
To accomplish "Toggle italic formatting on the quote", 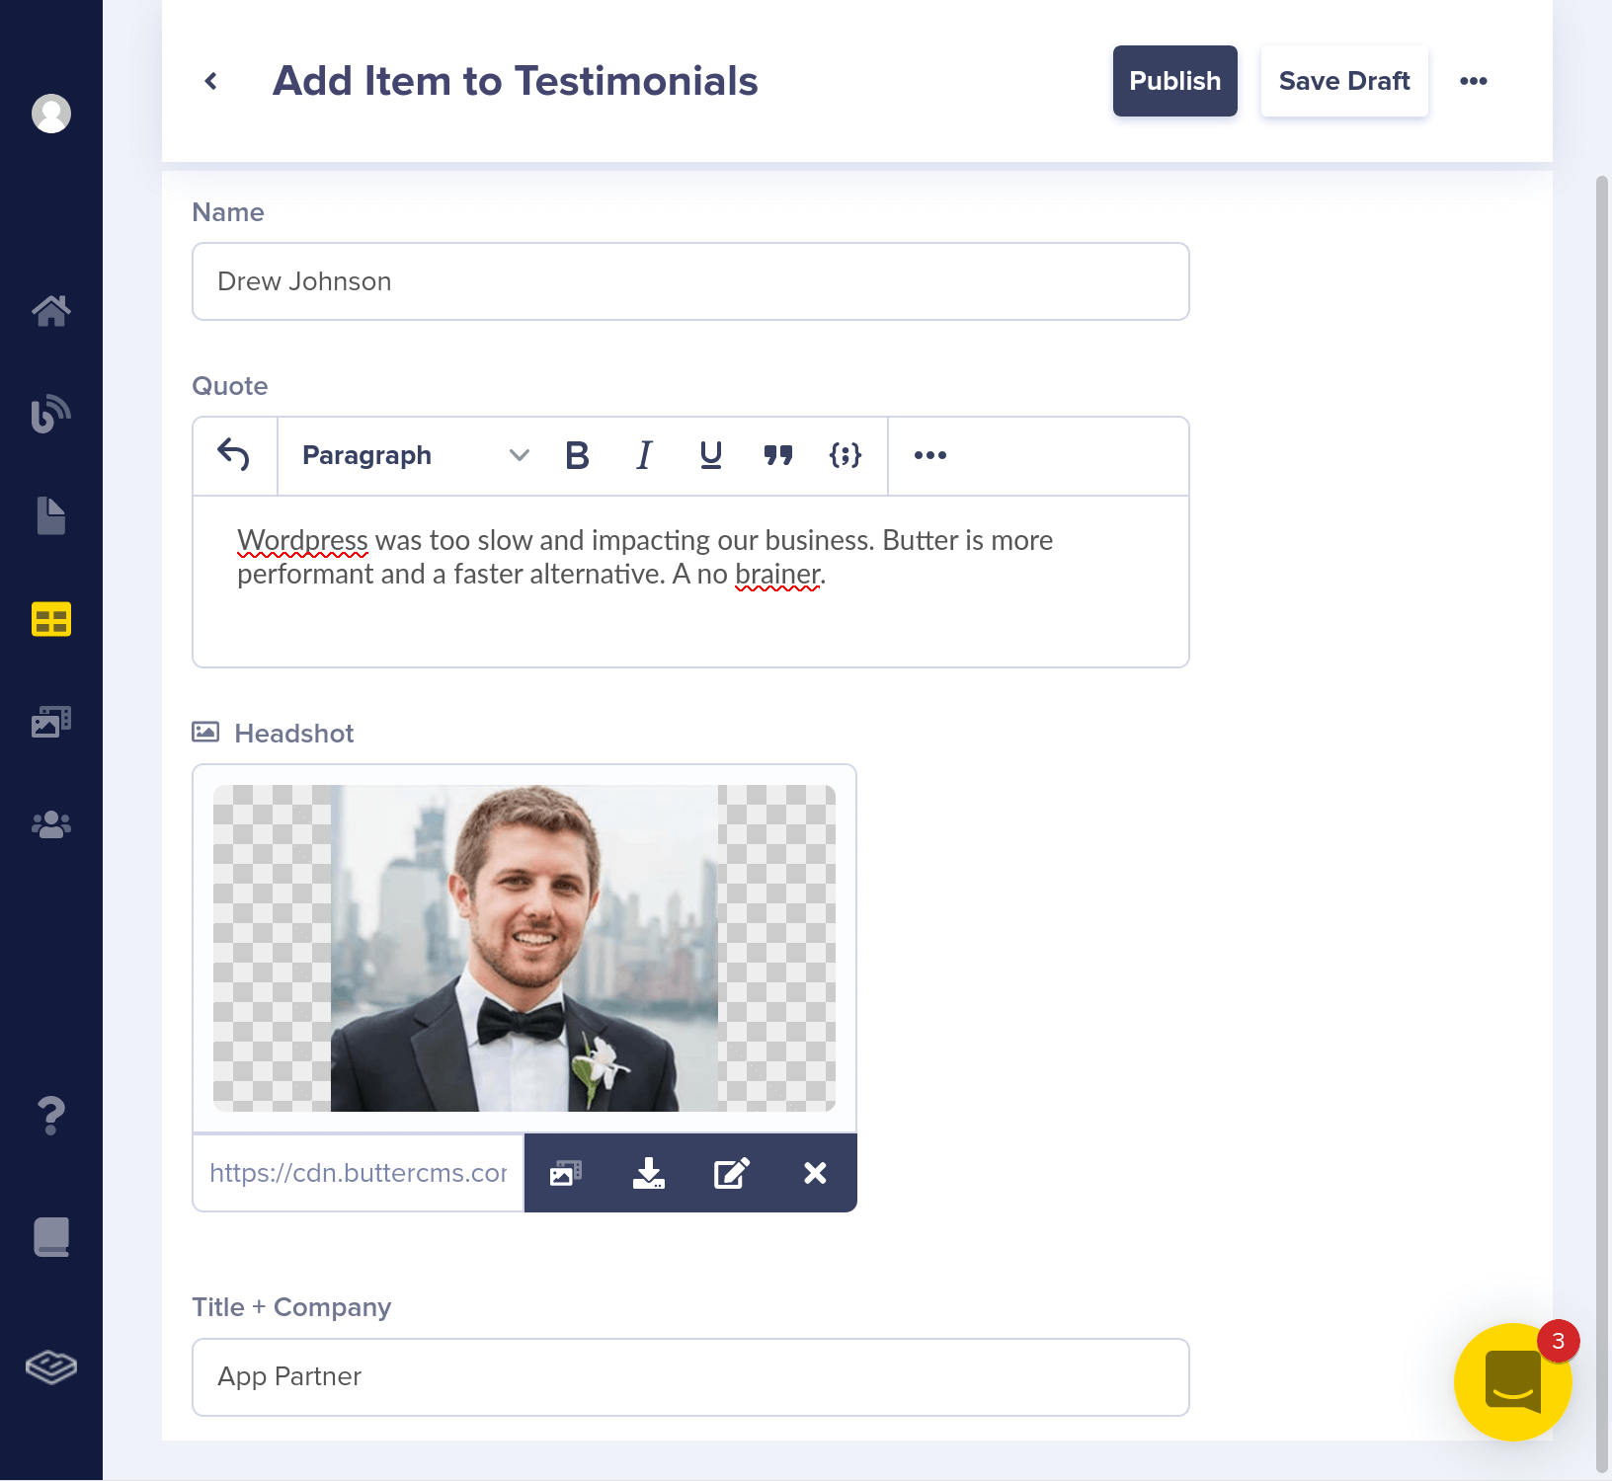I will click(644, 455).
